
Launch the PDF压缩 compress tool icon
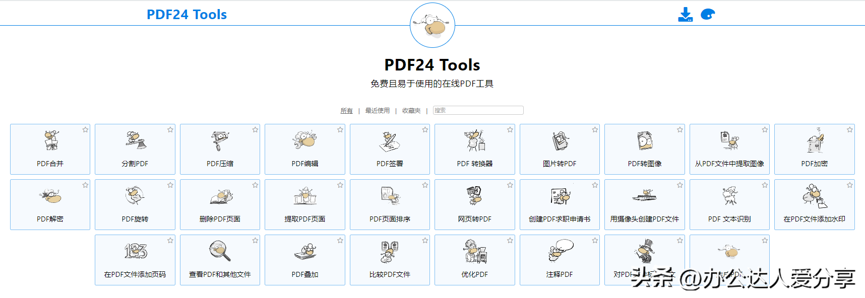(220, 141)
